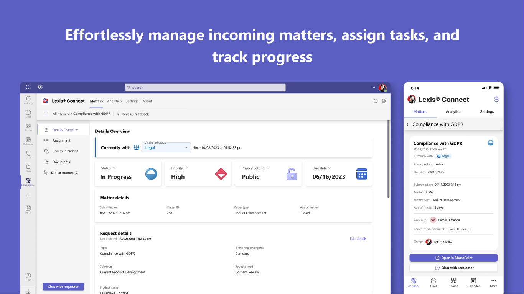Tap Teams in mobile bottom bar
Screen dimensions: 524x294
(453, 283)
